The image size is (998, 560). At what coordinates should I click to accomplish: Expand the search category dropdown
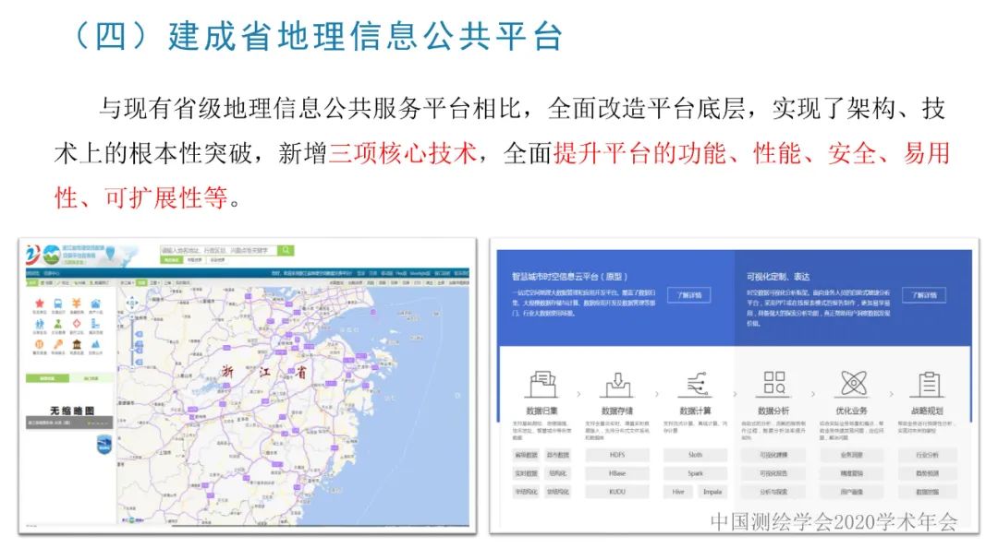click(172, 259)
